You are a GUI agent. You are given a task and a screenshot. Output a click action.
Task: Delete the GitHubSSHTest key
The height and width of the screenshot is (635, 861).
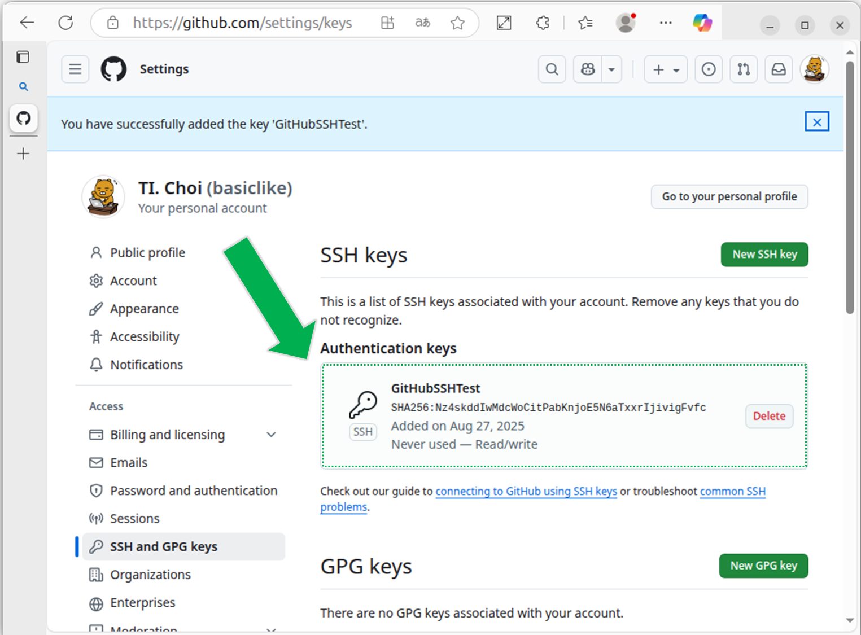(x=769, y=416)
